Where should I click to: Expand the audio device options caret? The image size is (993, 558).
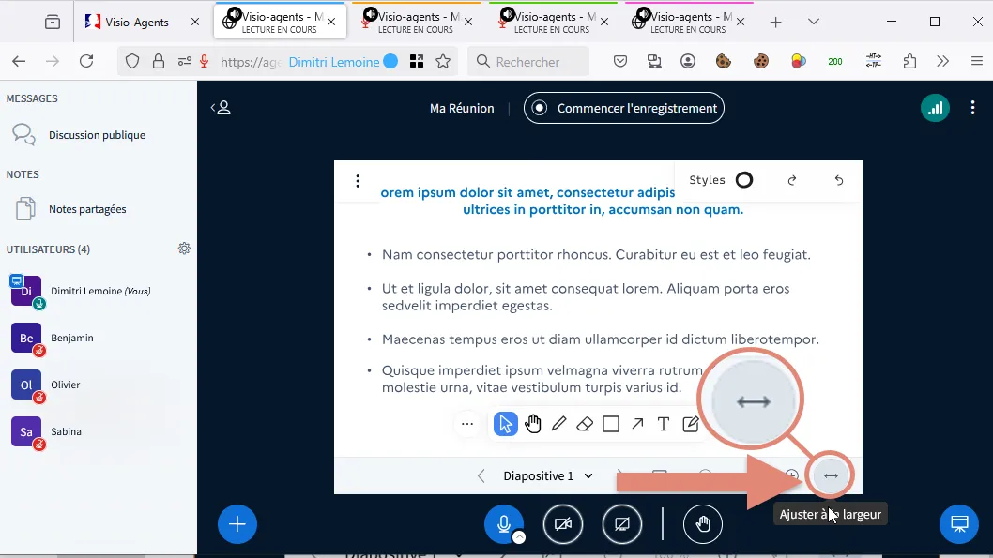point(519,537)
